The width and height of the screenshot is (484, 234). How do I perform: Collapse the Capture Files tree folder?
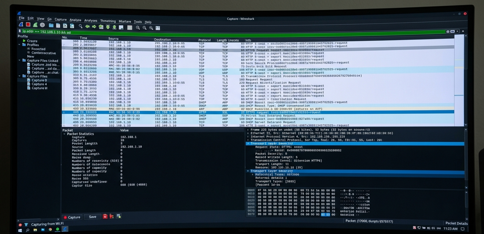pos(20,76)
